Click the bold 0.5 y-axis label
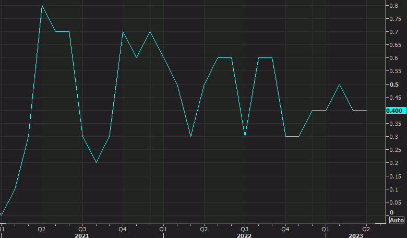407x238 pixels. click(394, 85)
